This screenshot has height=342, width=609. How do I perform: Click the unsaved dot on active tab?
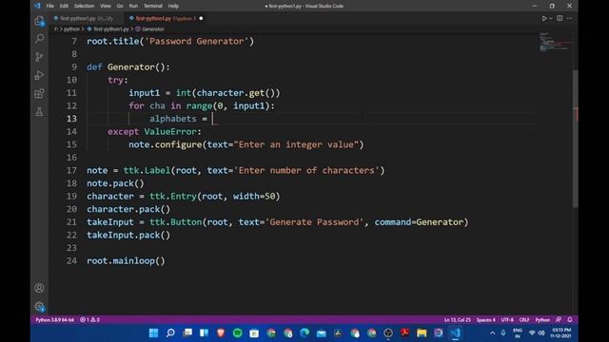(x=201, y=18)
